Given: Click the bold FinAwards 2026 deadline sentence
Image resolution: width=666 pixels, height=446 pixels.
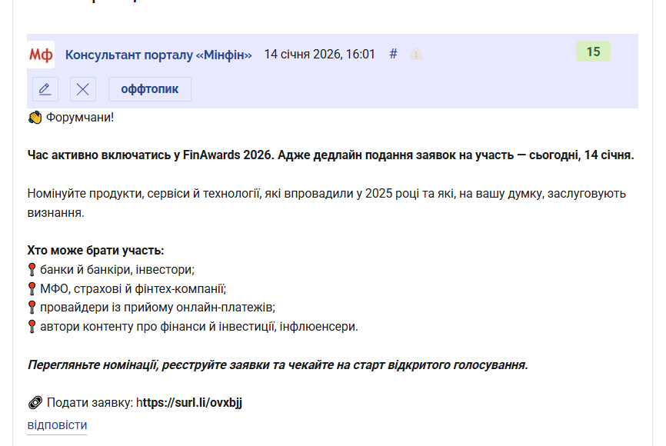Looking at the screenshot, I should 331,155.
